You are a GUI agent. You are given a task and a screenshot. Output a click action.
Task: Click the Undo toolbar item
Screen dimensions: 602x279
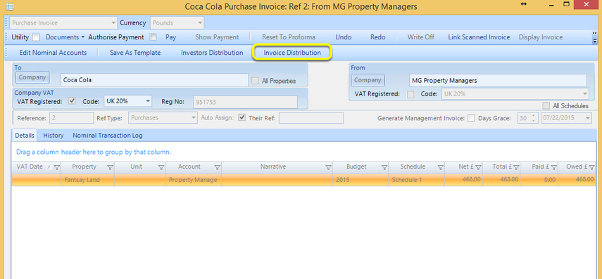[343, 37]
